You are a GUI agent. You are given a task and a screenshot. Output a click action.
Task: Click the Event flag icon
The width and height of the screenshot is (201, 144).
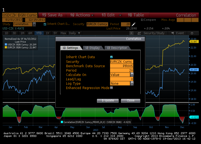pos(173,33)
